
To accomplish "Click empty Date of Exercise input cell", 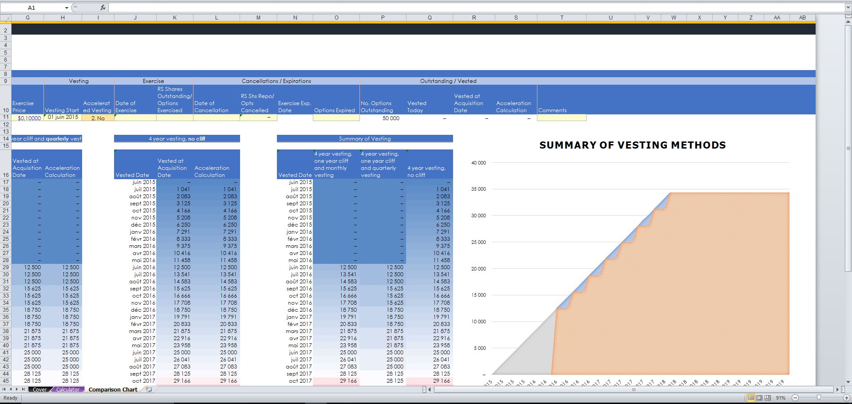I will click(x=135, y=118).
